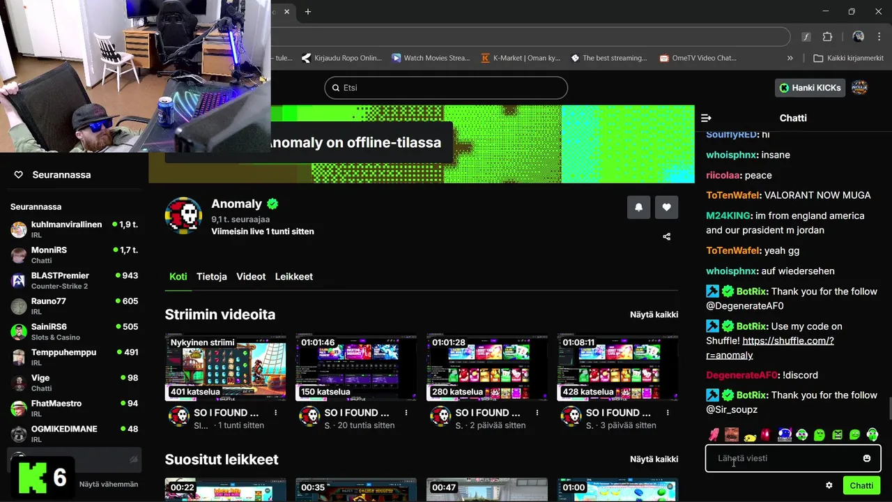Open the browser profile avatar
This screenshot has width=892, height=502.
859,37
